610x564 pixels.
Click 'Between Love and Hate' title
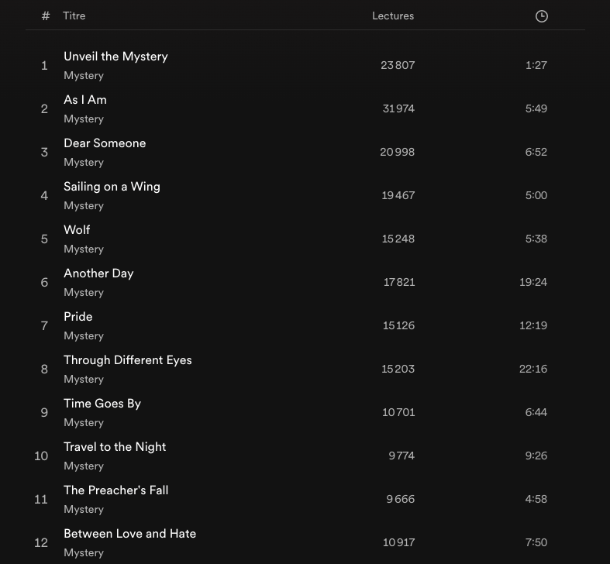click(130, 534)
